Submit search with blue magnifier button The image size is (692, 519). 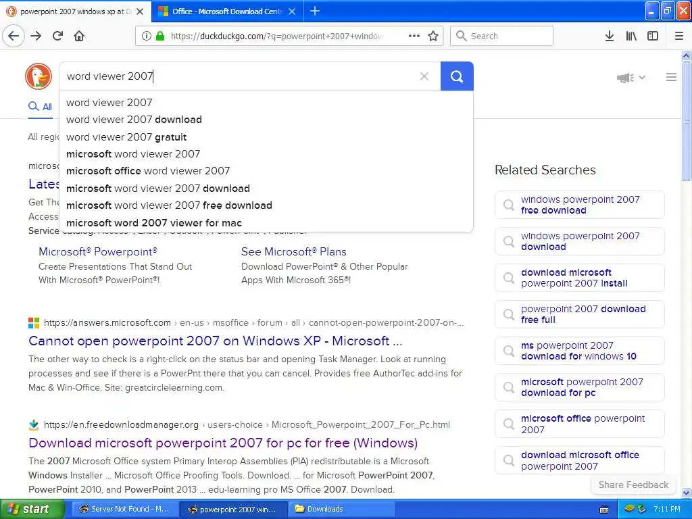pos(457,76)
